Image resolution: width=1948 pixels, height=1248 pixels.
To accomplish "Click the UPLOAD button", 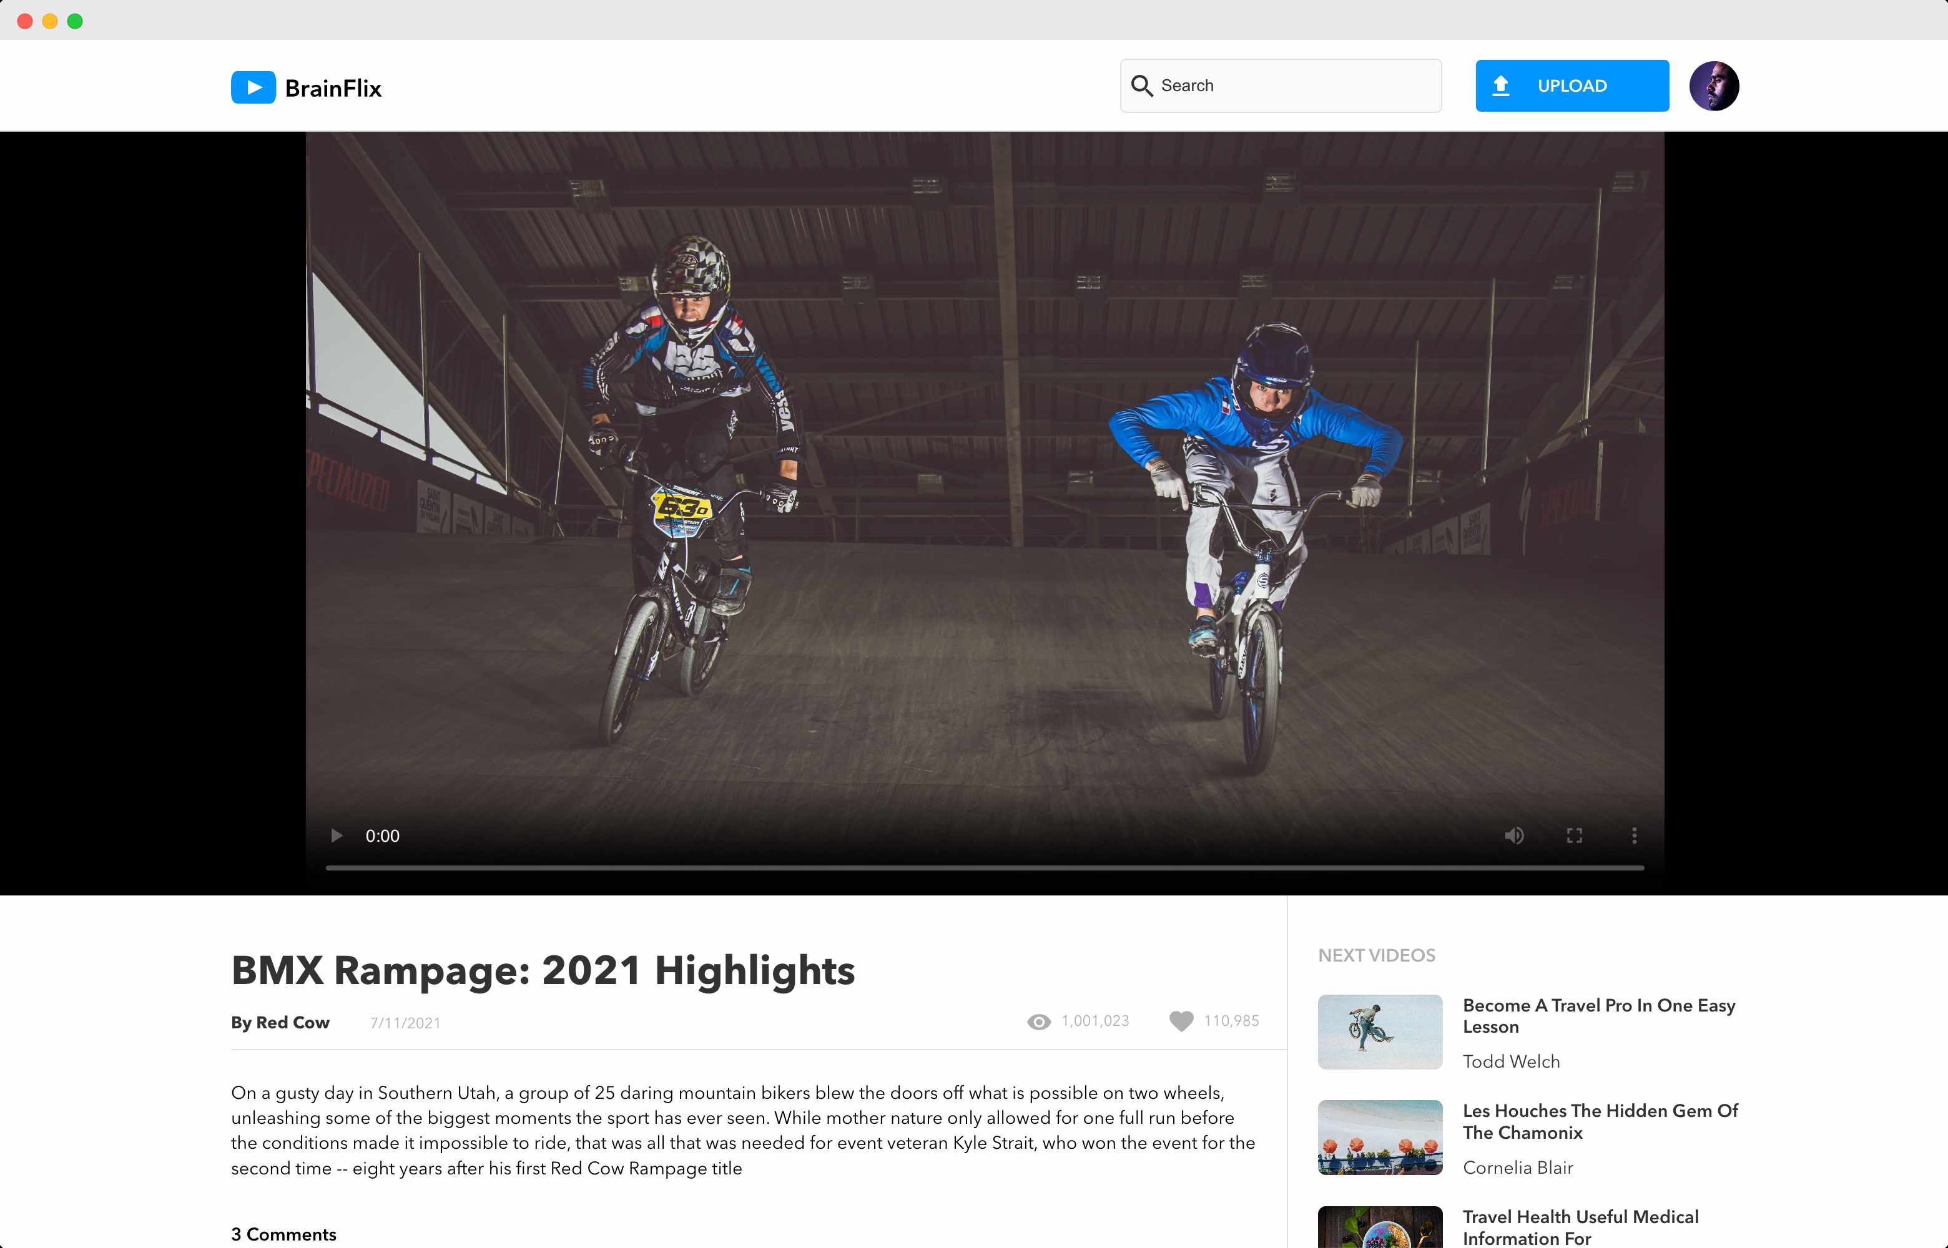I will click(1572, 86).
